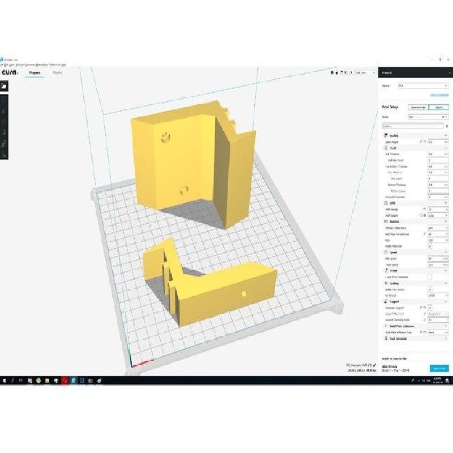Open the printer selector dropdown in the header
453x453 pixels.
pos(416,72)
